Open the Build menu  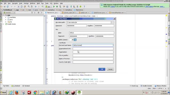[38, 3]
